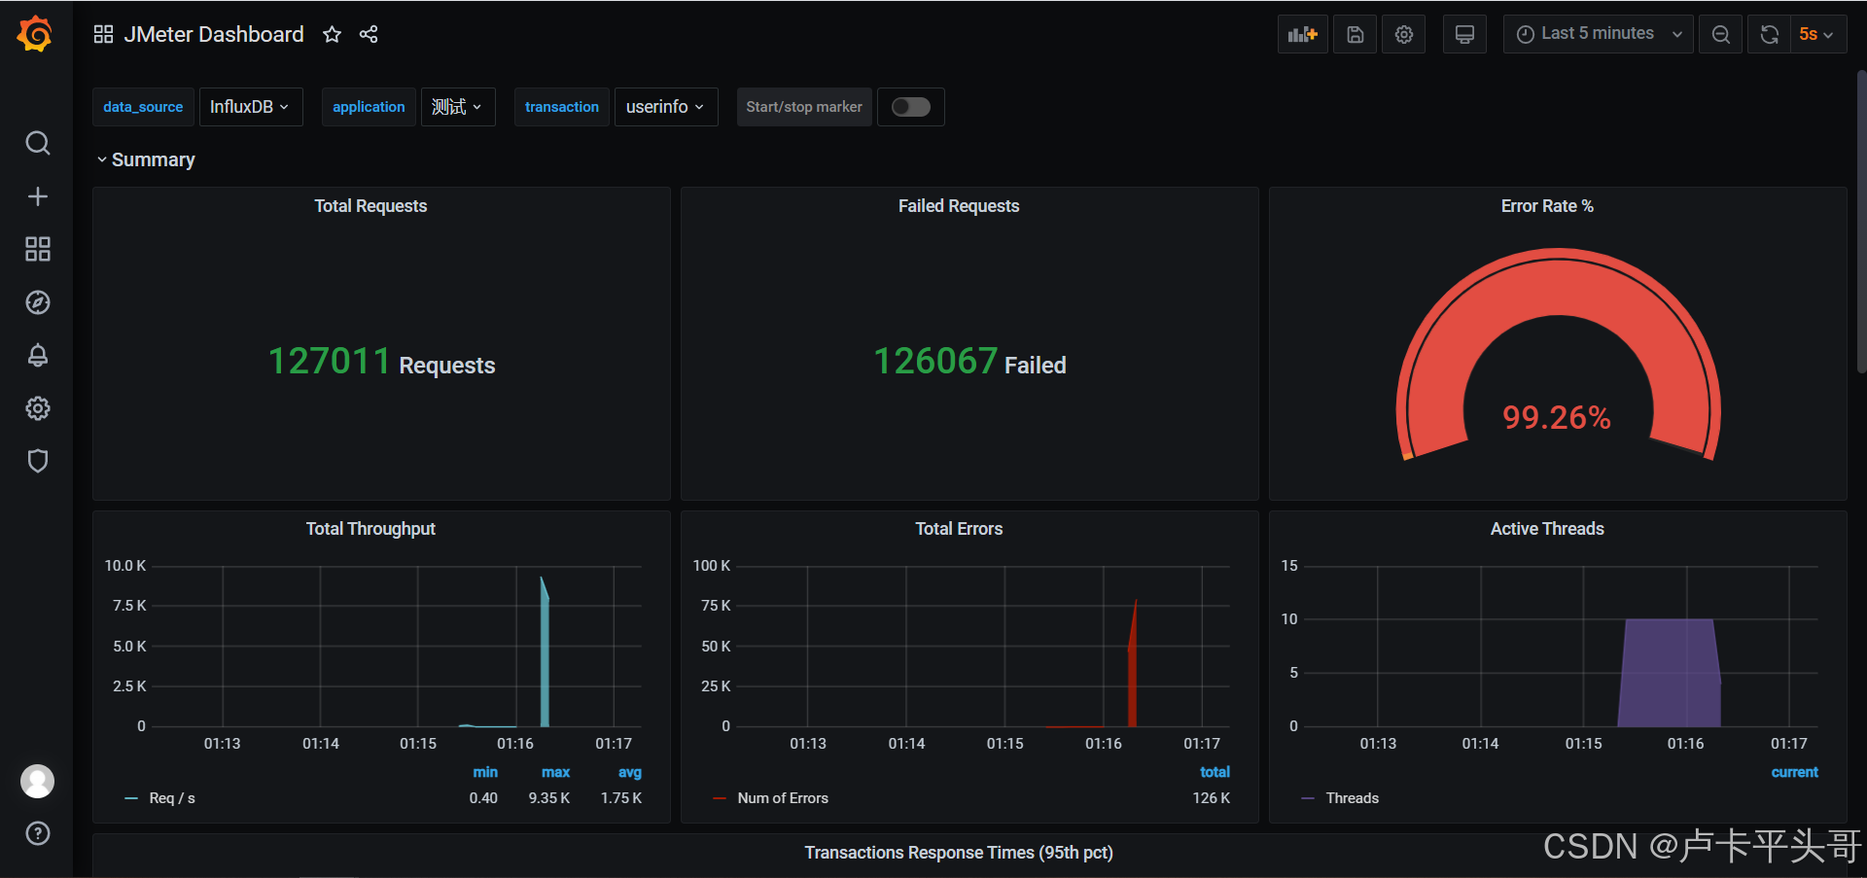Click the Req / s legend color line
1867x878 pixels.
131,798
